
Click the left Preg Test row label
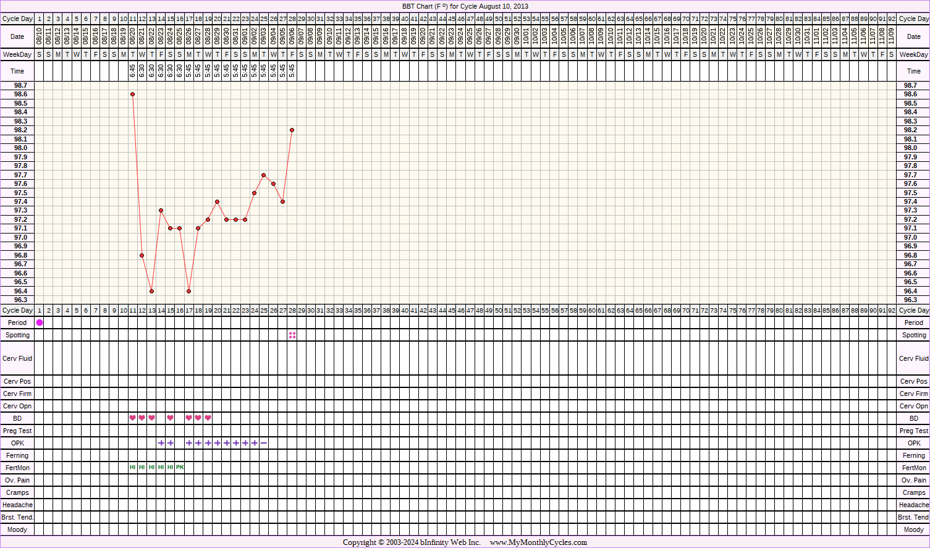(17, 431)
